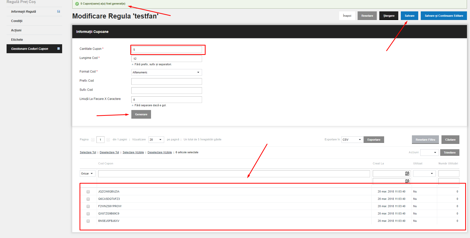Open the Informații Regulă tab
Viewport: 470px width, 238px height.
34,12
